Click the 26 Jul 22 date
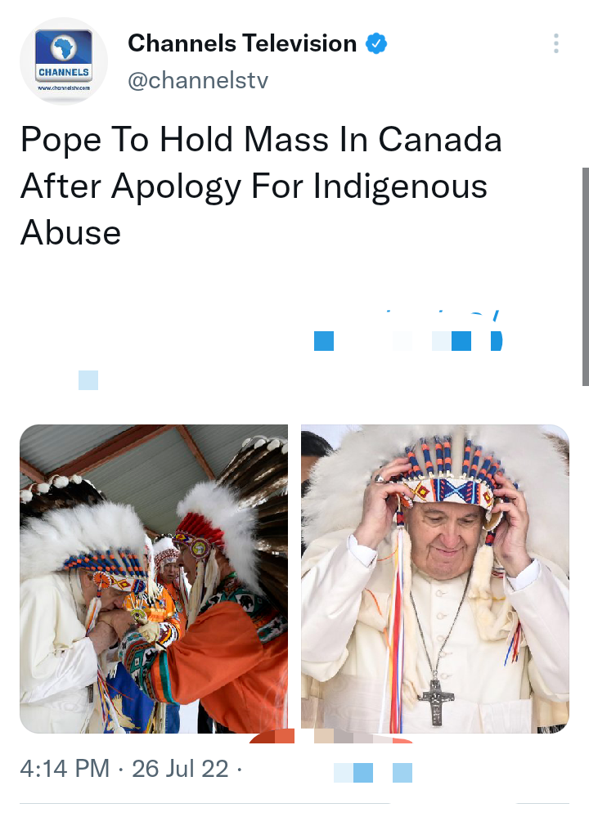Image resolution: width=589 pixels, height=817 pixels. (180, 769)
